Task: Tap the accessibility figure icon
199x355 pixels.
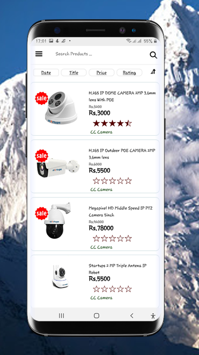Action: pos(153,316)
